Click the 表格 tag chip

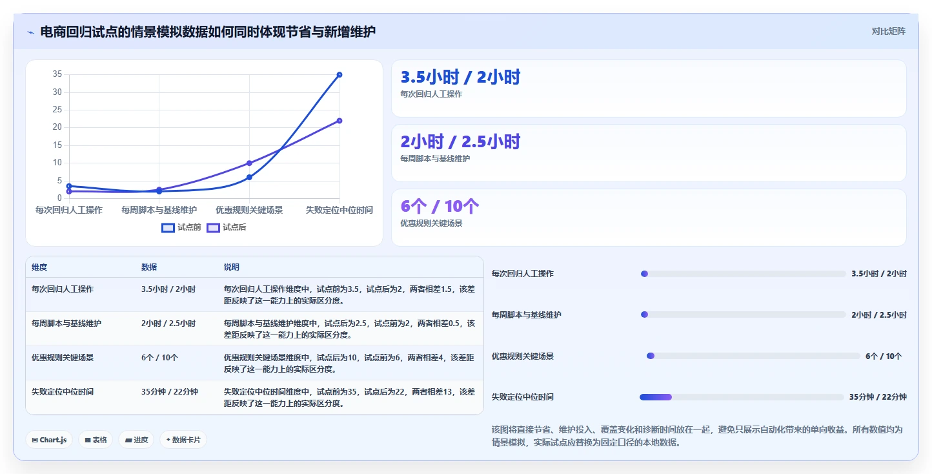96,440
